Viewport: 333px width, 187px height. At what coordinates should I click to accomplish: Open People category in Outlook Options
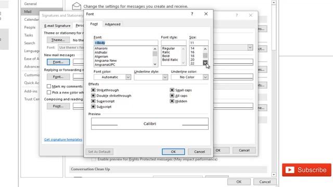point(30,28)
